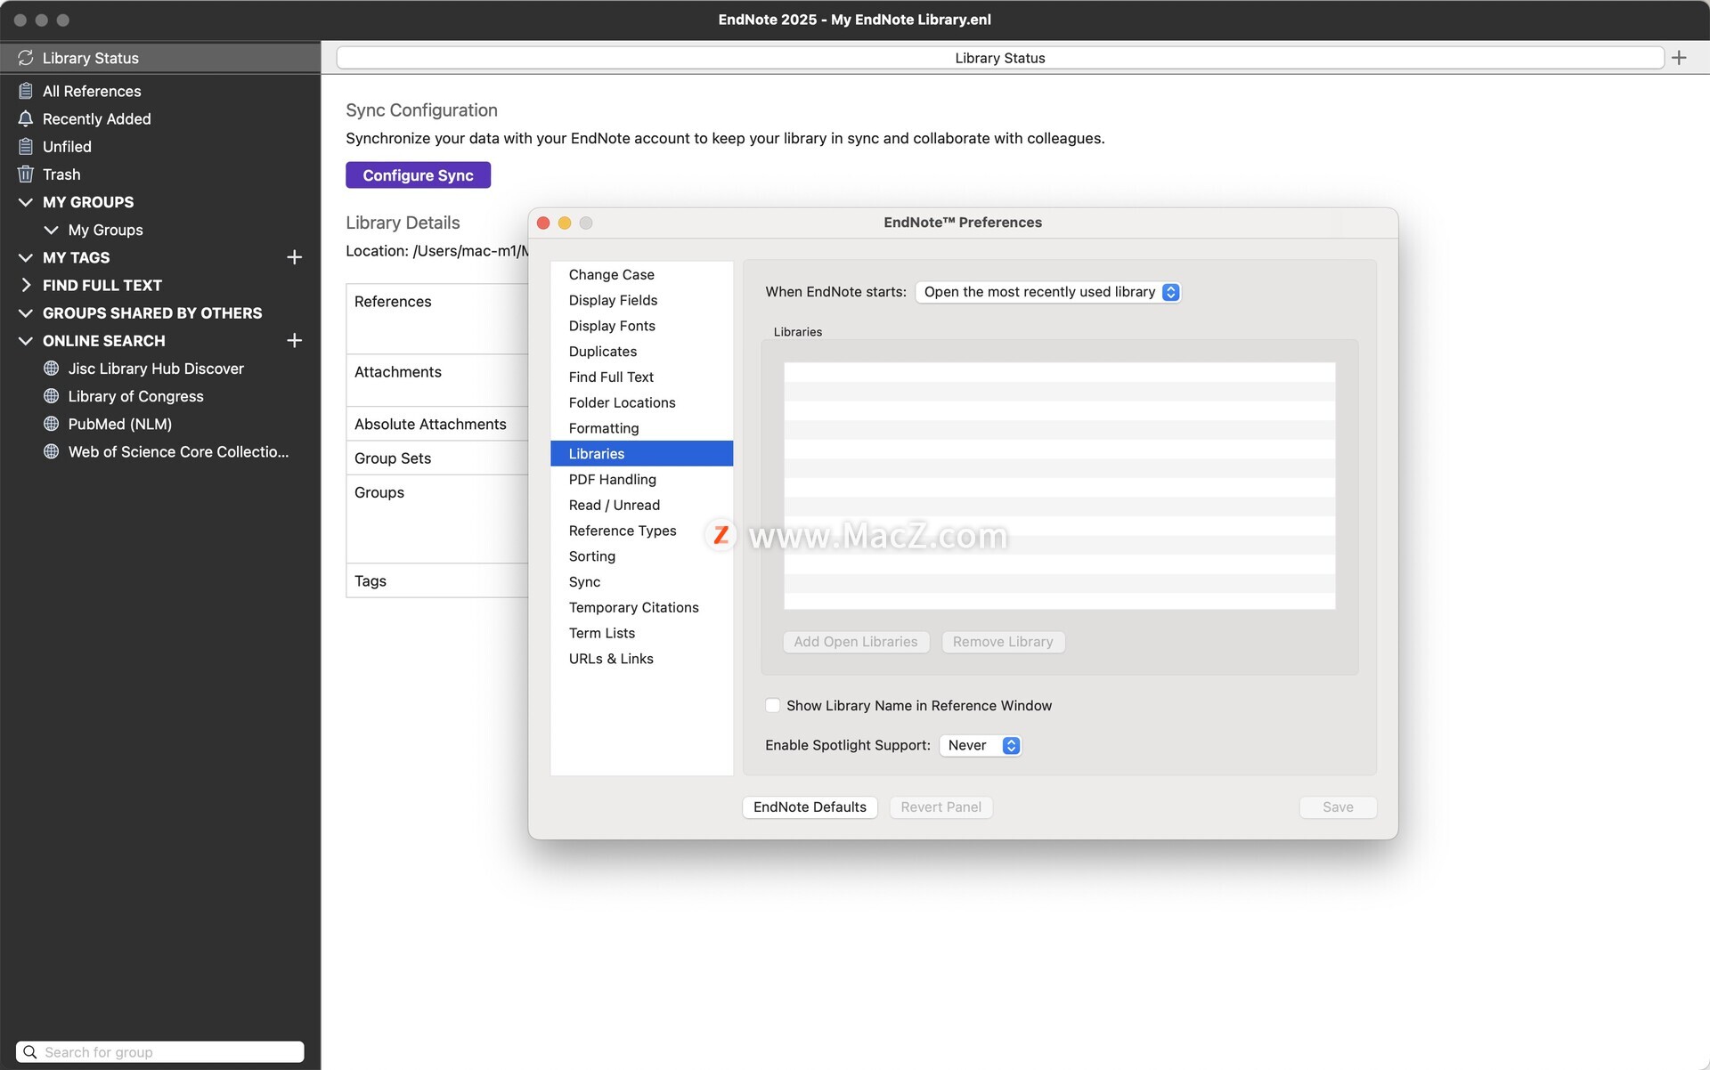Click the Tags row in Library Details
The image size is (1710, 1070).
click(x=437, y=580)
